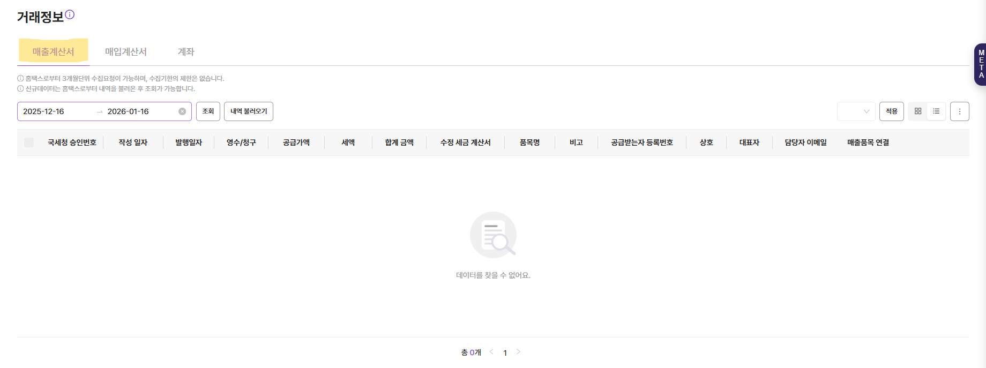Screen dimensions: 986x368
Task: Click the 조회 search button
Action: point(208,111)
